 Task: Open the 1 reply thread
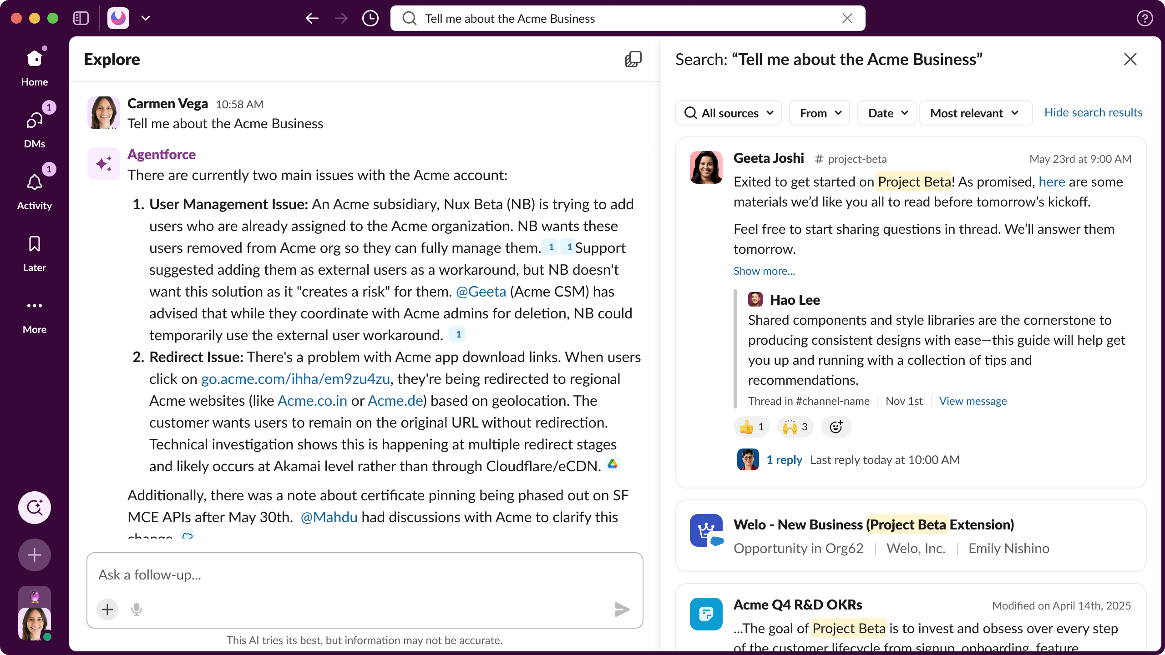click(x=784, y=459)
